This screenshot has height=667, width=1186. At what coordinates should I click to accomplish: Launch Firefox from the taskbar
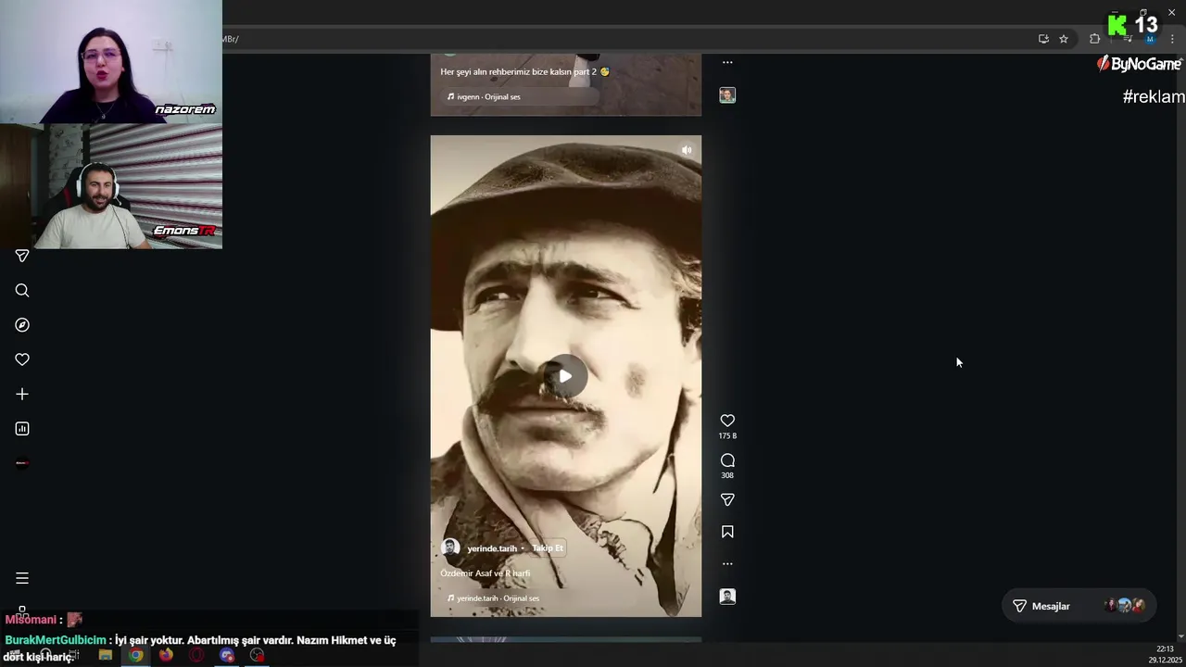[x=166, y=655]
